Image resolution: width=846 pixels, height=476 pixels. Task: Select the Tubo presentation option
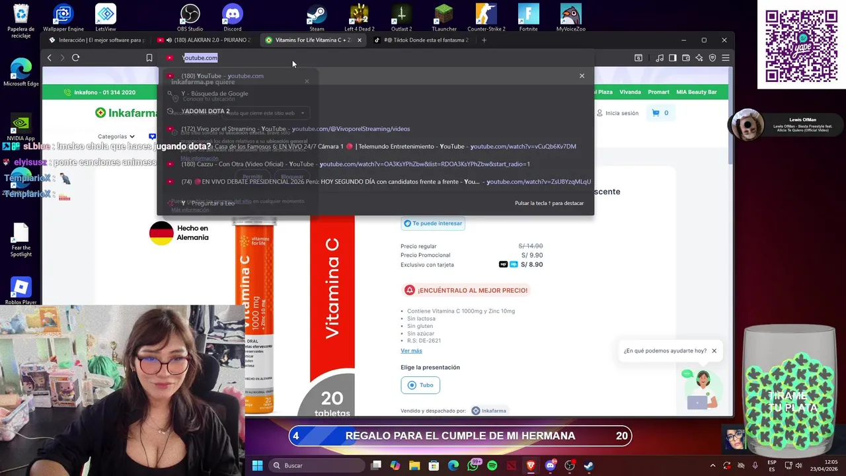point(420,385)
